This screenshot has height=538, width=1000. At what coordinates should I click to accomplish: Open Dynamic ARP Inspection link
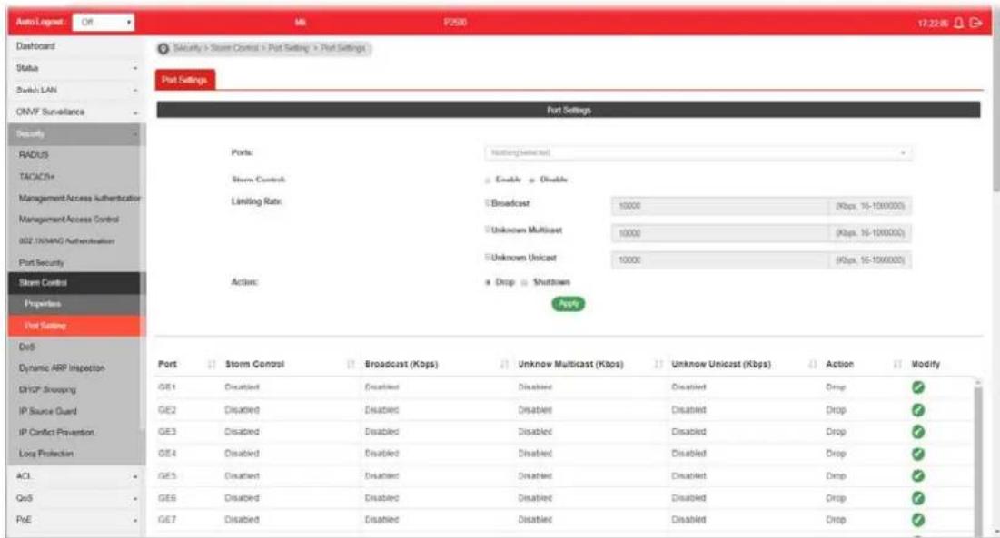[x=62, y=368]
